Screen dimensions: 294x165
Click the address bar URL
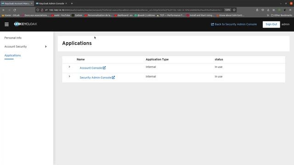tap(135, 10)
